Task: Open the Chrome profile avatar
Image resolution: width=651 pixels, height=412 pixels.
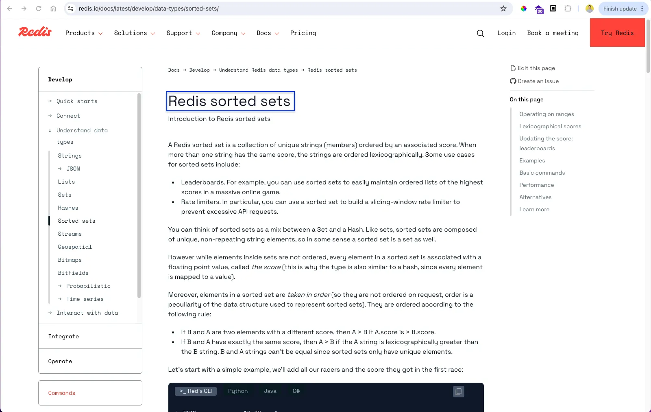Action: coord(590,9)
